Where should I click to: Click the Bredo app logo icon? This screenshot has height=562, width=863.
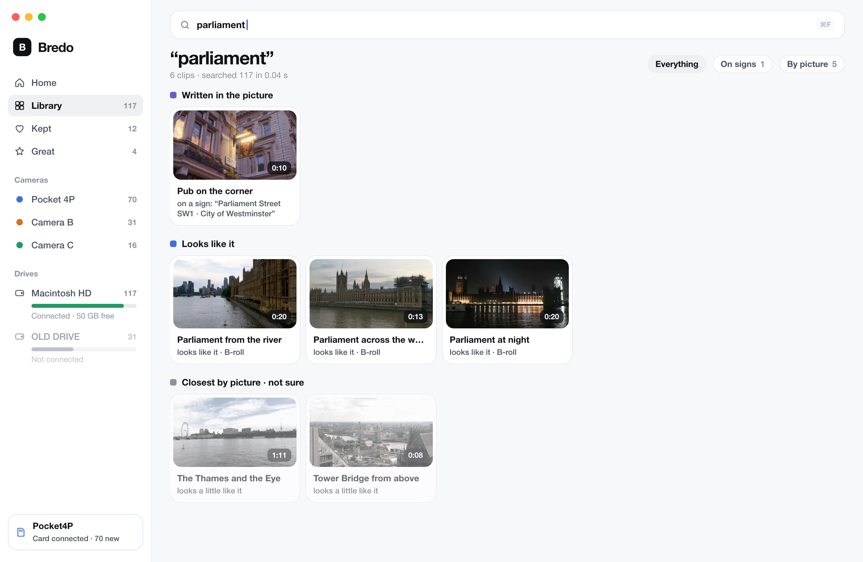coord(22,47)
